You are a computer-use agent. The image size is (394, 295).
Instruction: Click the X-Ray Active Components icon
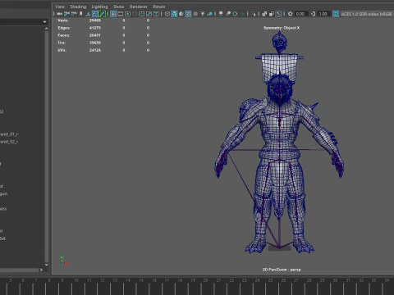272,14
